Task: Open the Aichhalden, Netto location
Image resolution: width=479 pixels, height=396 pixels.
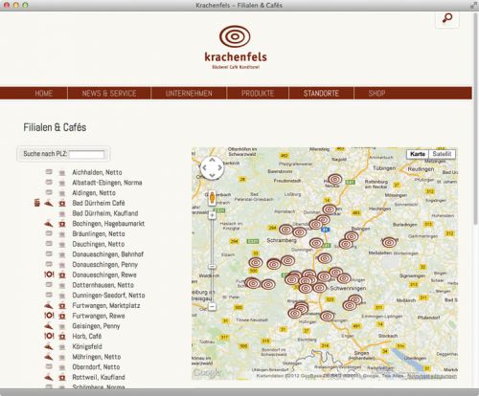Action: [97, 172]
